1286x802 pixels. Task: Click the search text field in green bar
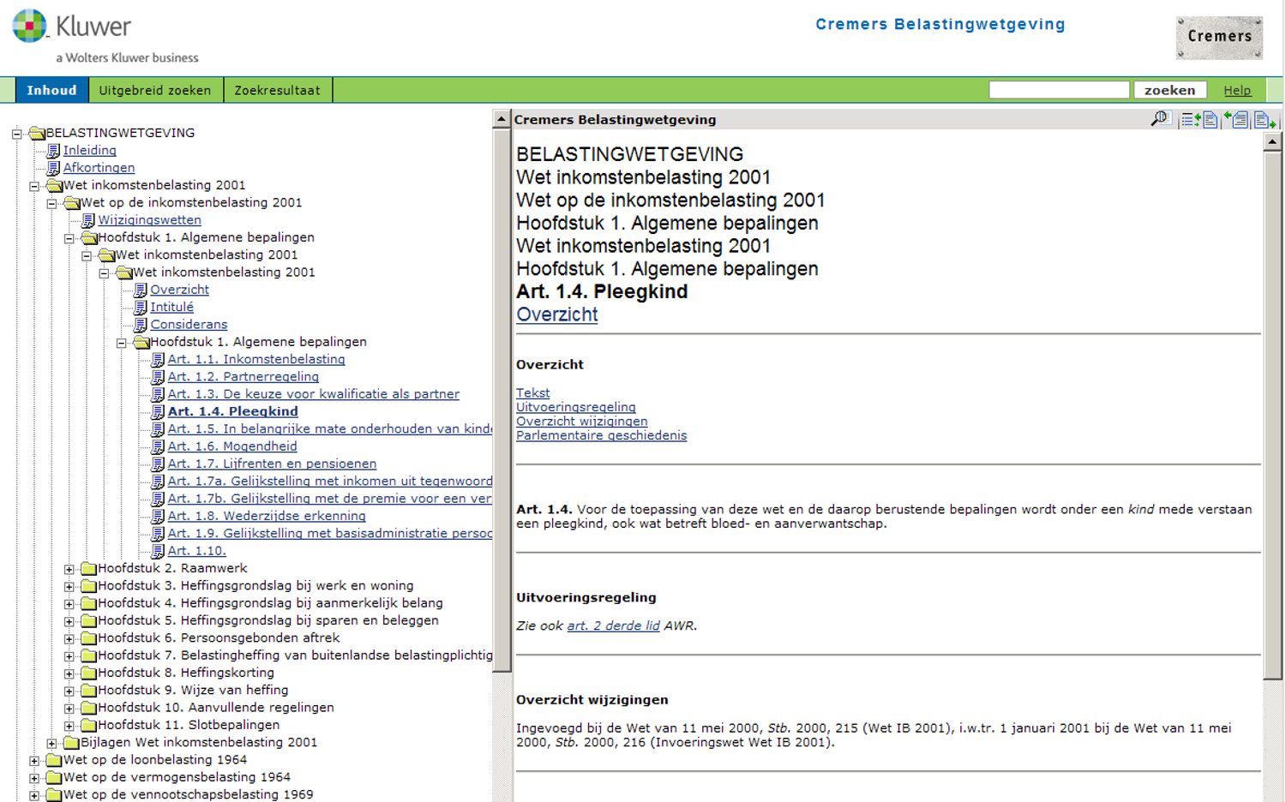[x=1058, y=90]
